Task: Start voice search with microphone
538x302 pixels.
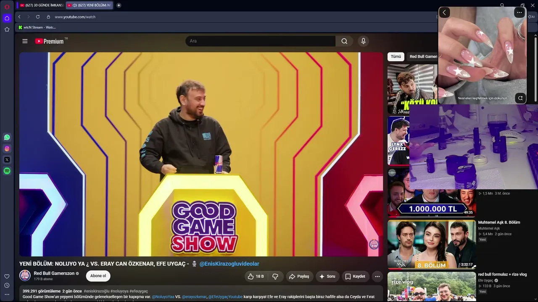Action: (364, 41)
